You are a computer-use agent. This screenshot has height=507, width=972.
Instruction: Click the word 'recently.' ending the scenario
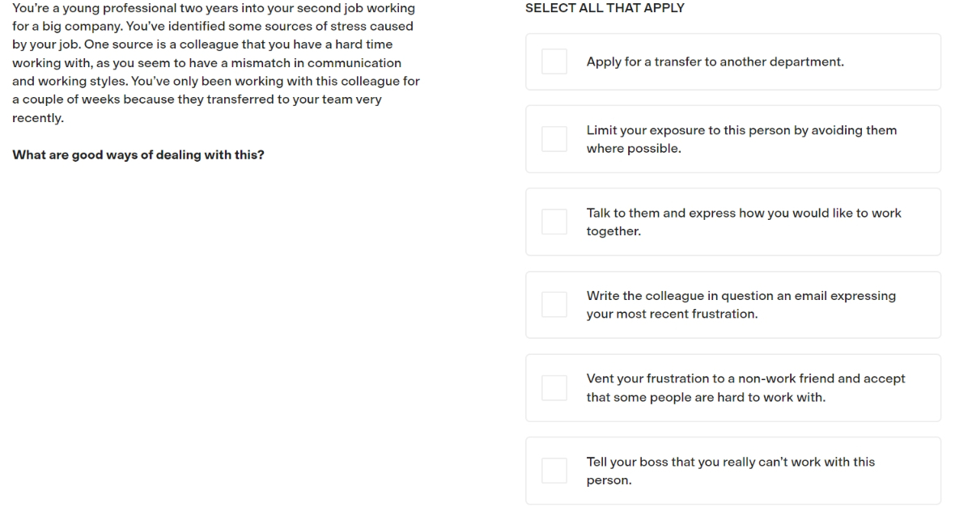(x=38, y=118)
